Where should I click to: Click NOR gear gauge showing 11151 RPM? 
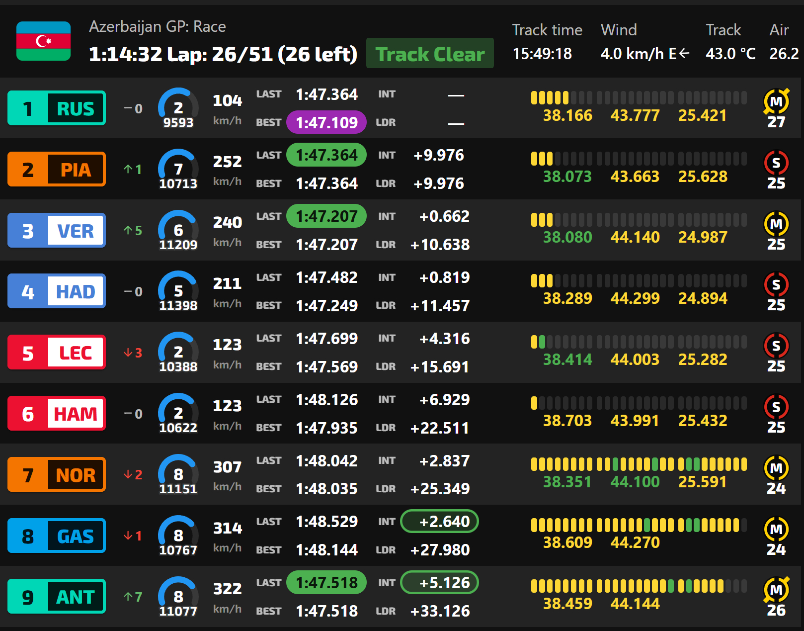point(178,474)
